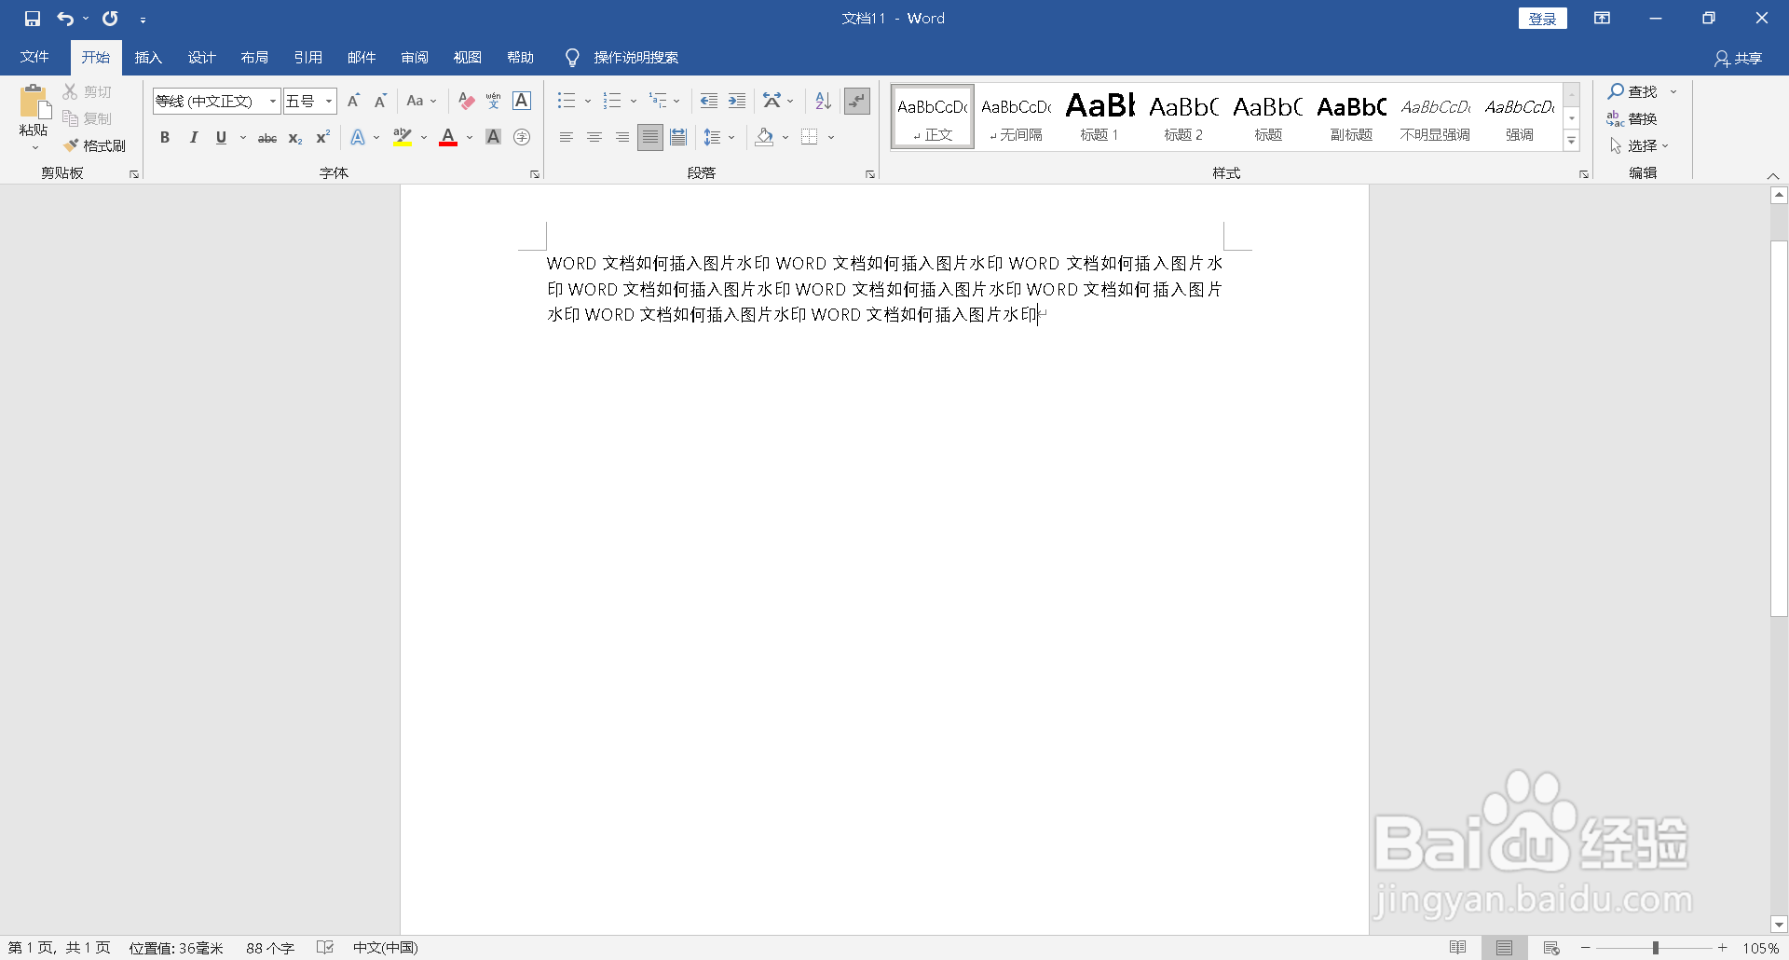The width and height of the screenshot is (1789, 960).
Task: Shrink font size with the smaller A icon
Action: [380, 101]
